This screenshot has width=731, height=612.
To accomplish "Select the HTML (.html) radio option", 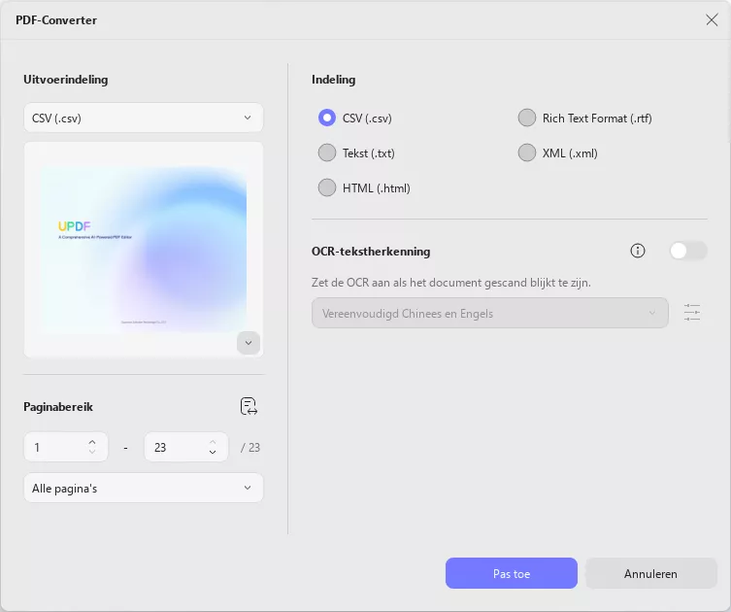I will click(327, 188).
